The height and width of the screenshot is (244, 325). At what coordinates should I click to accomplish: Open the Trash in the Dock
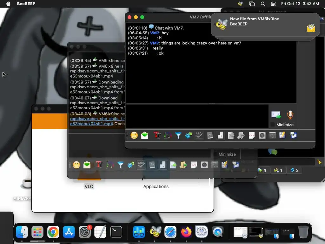pyautogui.click(x=303, y=232)
